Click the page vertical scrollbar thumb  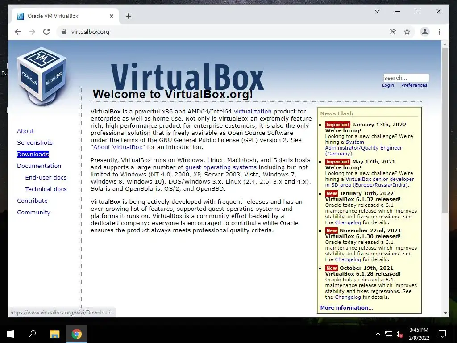tap(445, 130)
